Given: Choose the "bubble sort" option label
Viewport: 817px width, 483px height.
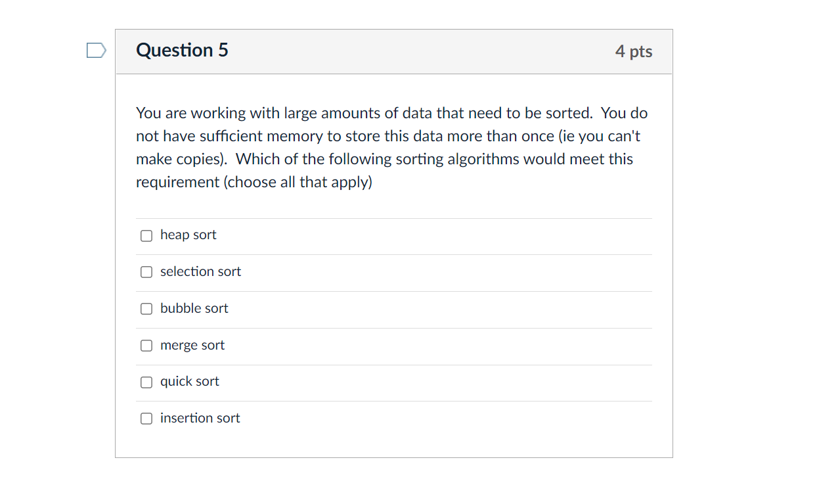Looking at the screenshot, I should coord(194,308).
